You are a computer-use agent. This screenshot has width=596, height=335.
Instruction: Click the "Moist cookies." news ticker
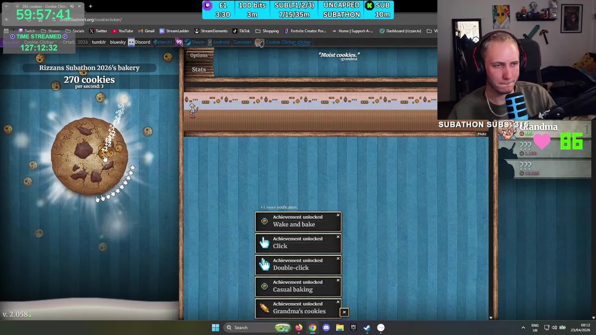pyautogui.click(x=339, y=55)
